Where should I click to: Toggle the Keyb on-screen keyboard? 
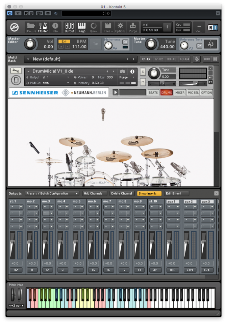82,27
